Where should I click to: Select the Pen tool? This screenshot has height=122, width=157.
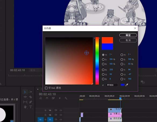[31, 102]
